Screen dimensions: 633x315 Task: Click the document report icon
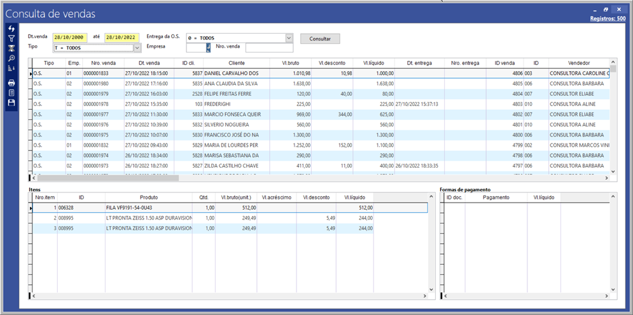11,93
